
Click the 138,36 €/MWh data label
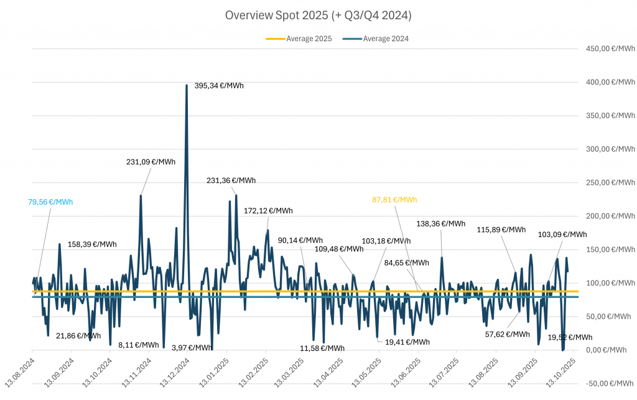pyautogui.click(x=440, y=223)
